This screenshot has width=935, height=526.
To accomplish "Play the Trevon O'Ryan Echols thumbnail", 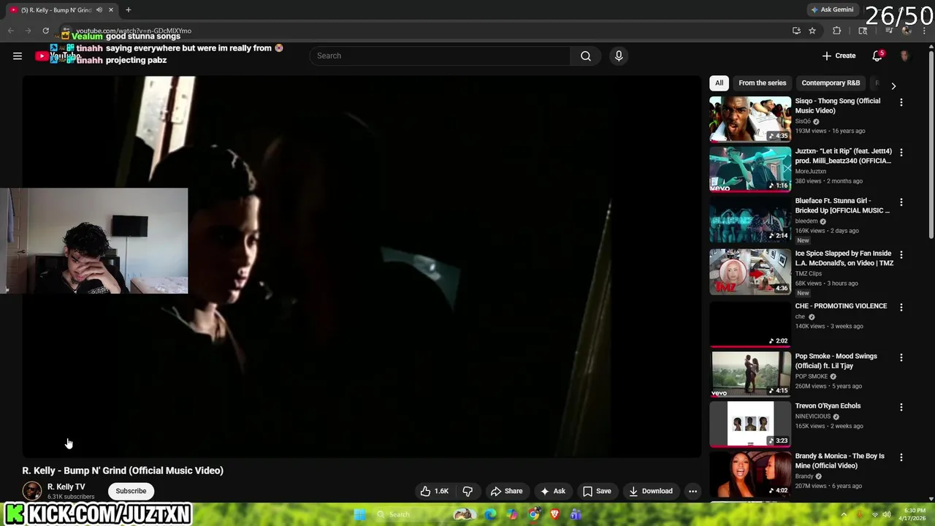I will [750, 424].
